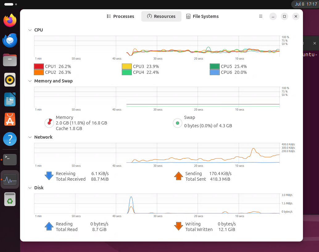
Task: Open the clock showing Jul 8 17:17
Action: pyautogui.click(x=304, y=4)
